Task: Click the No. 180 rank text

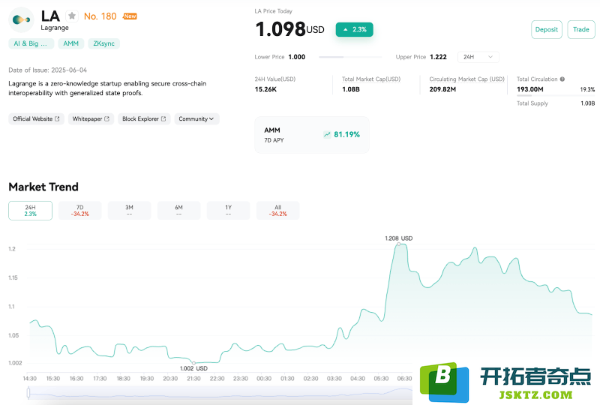Action: (x=100, y=16)
